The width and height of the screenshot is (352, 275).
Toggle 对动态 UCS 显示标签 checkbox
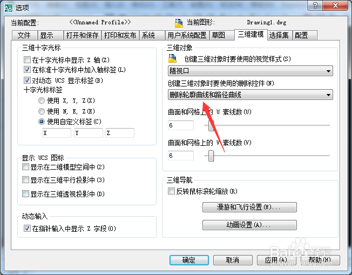(x=27, y=80)
